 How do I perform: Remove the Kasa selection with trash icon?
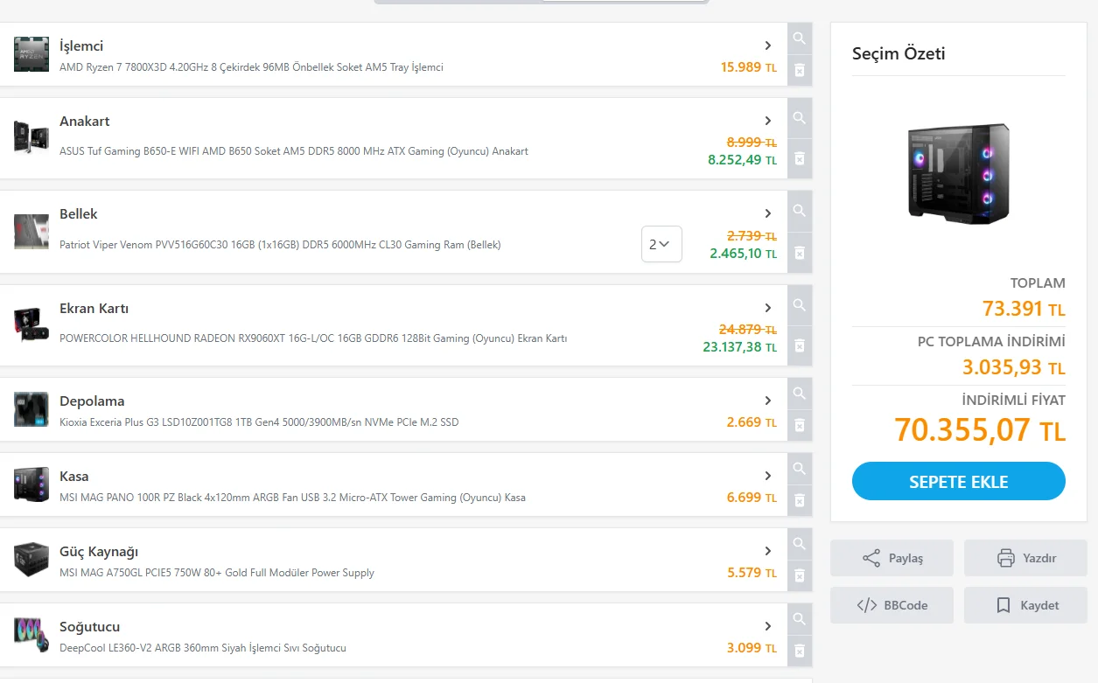tap(800, 500)
